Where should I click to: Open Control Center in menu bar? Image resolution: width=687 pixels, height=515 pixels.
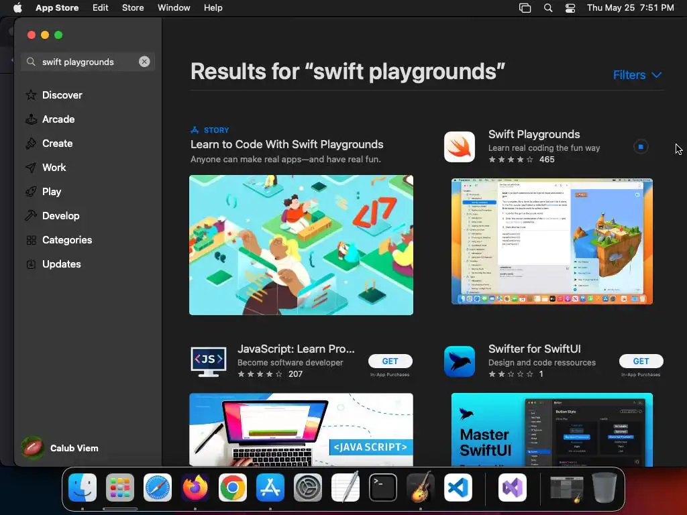[x=570, y=8]
